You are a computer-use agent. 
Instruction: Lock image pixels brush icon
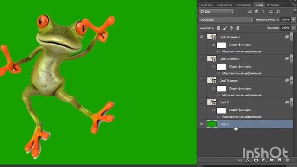point(225,28)
